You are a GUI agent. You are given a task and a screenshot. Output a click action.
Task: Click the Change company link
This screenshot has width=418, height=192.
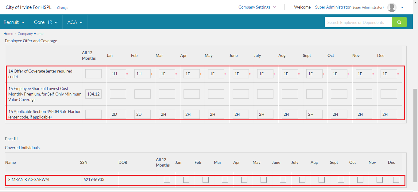tap(63, 8)
